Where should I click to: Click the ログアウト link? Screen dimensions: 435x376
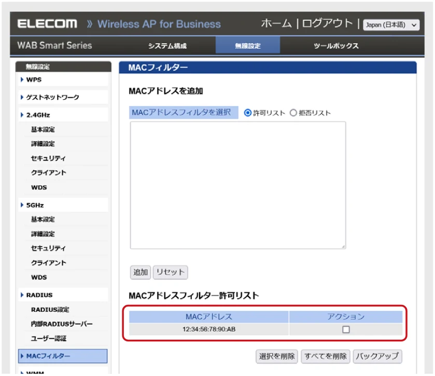click(327, 23)
